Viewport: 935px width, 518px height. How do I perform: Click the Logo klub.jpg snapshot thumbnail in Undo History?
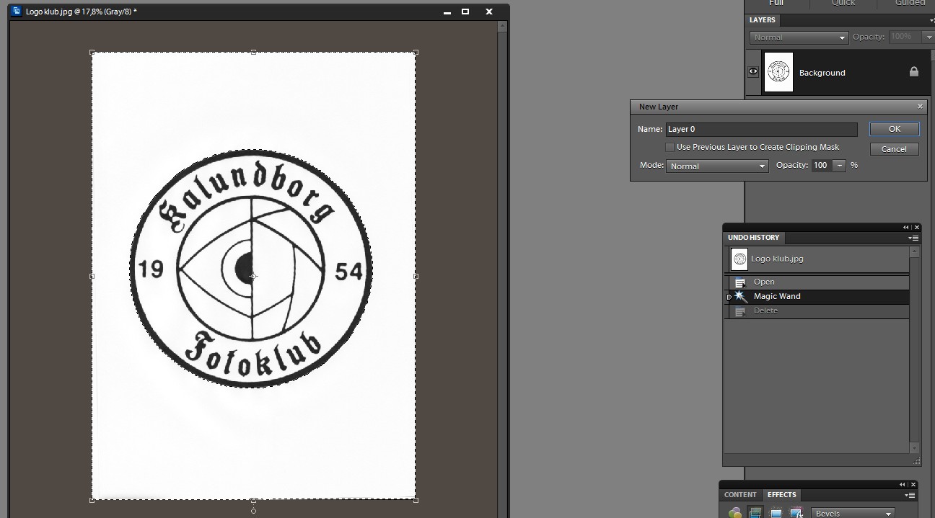point(739,259)
